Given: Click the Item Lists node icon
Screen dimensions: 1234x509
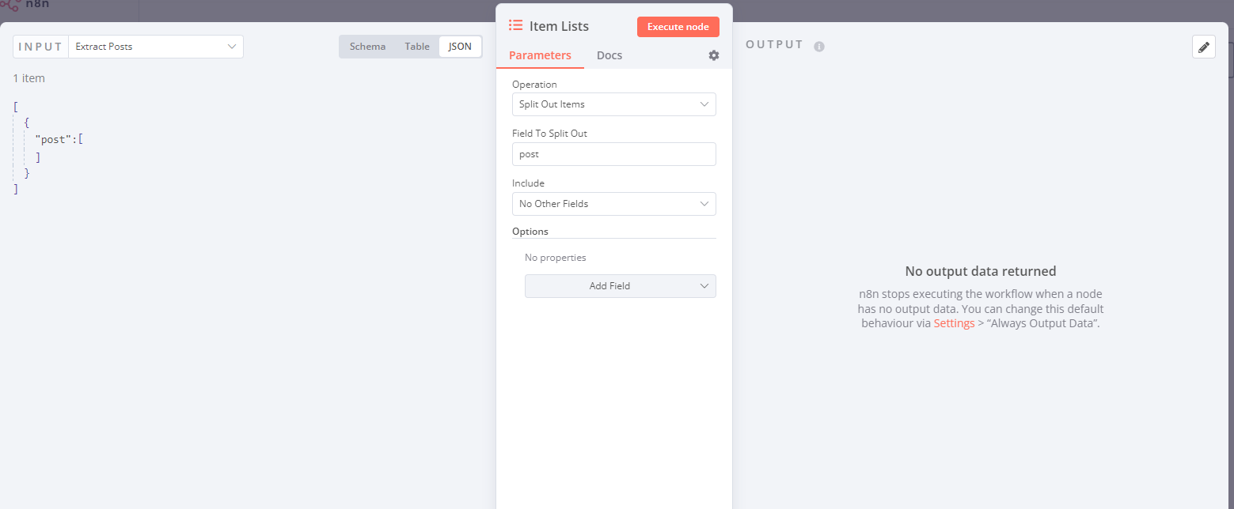Looking at the screenshot, I should 516,25.
